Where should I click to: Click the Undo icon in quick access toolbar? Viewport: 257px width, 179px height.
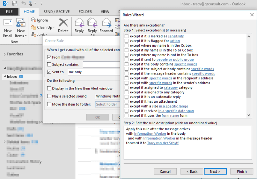[x=24, y=4]
